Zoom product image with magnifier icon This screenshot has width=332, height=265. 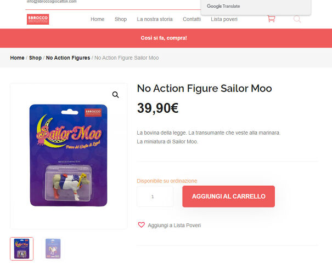[x=115, y=95]
